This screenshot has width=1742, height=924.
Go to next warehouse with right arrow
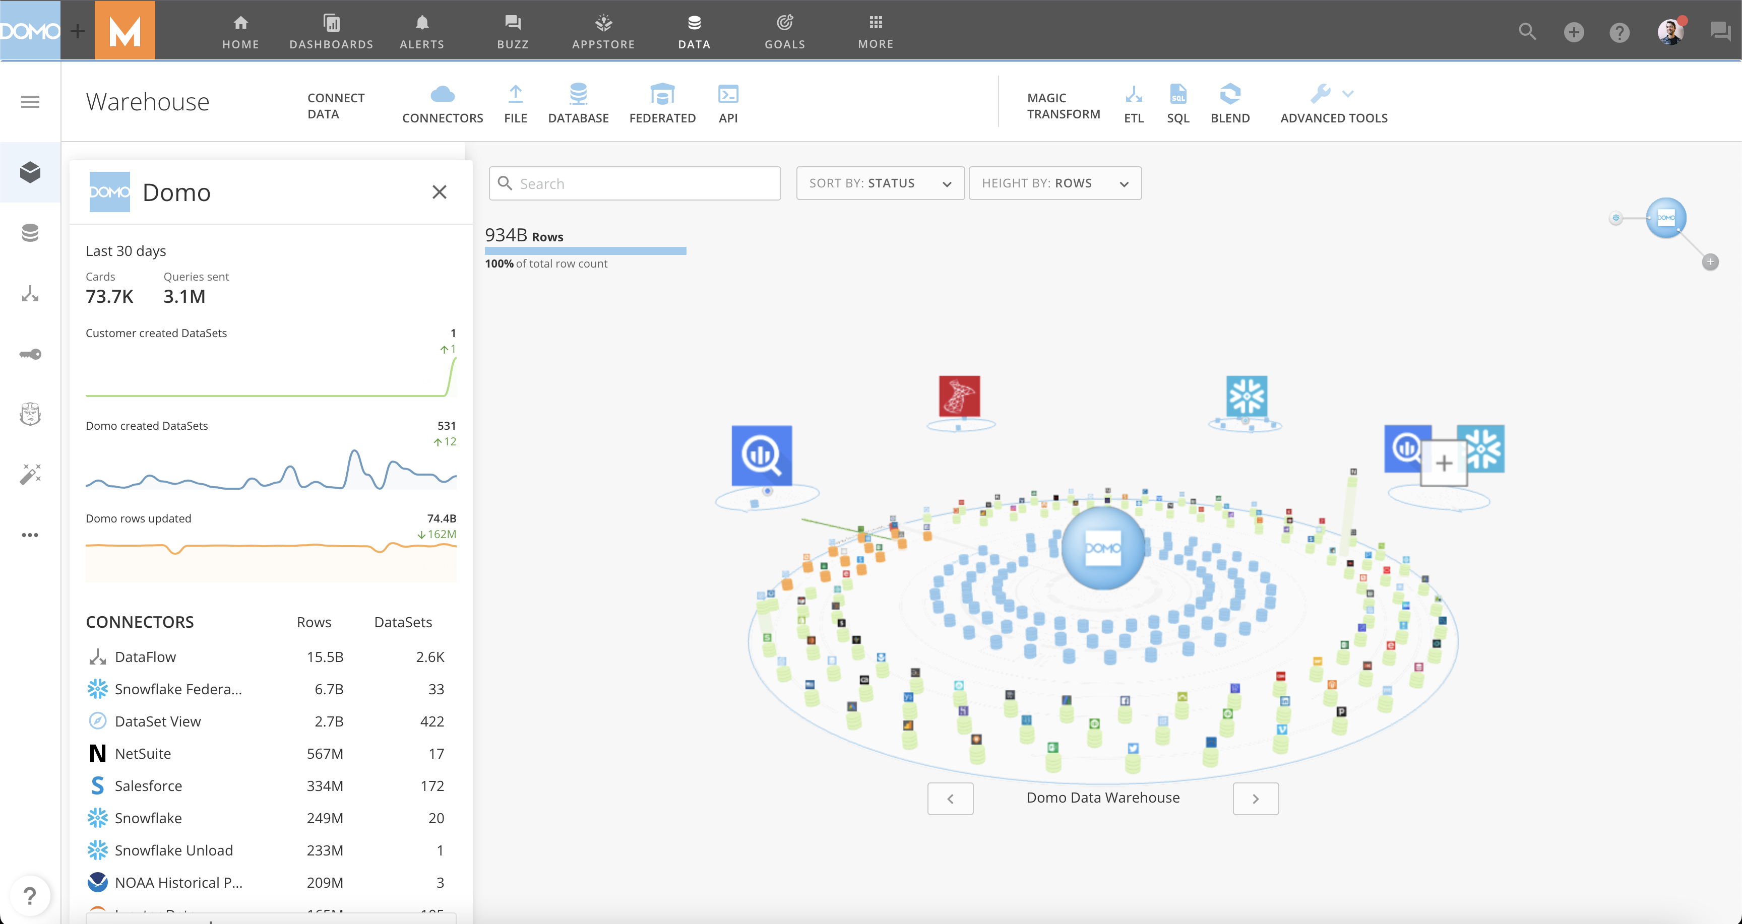1255,798
